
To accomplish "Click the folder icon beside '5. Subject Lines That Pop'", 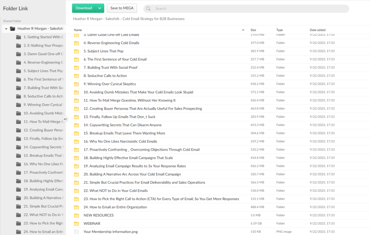I will 76,51.
